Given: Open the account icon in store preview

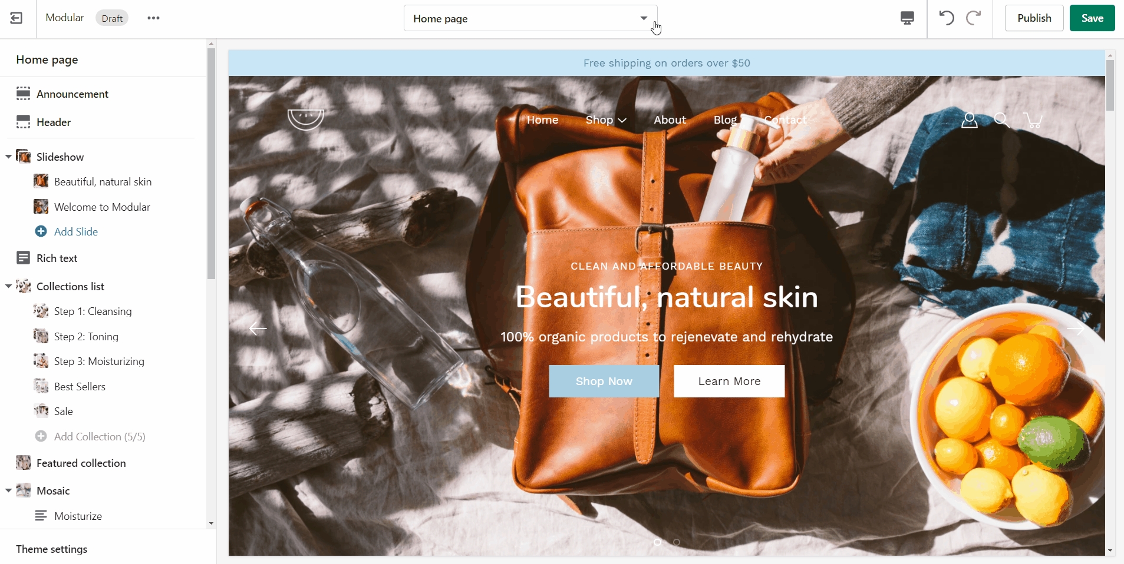Looking at the screenshot, I should coord(970,121).
